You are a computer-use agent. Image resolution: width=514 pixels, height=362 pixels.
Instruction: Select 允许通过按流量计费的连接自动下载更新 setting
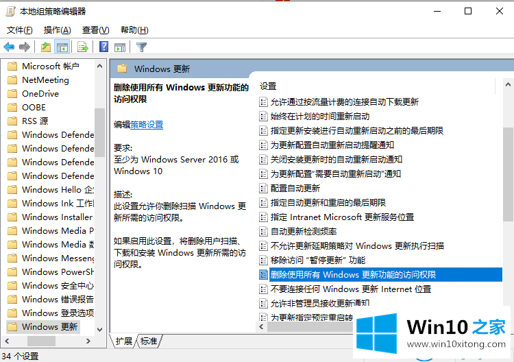point(345,102)
